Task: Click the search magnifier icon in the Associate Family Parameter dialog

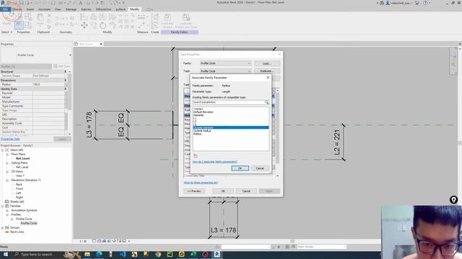Action: (x=266, y=102)
